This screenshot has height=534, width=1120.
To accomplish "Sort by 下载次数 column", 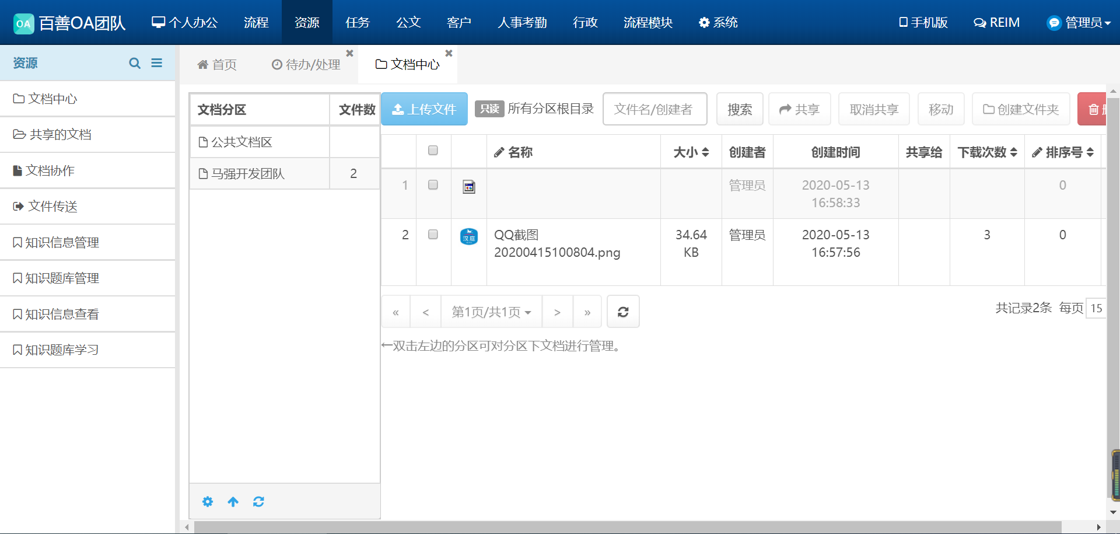I will tap(987, 152).
